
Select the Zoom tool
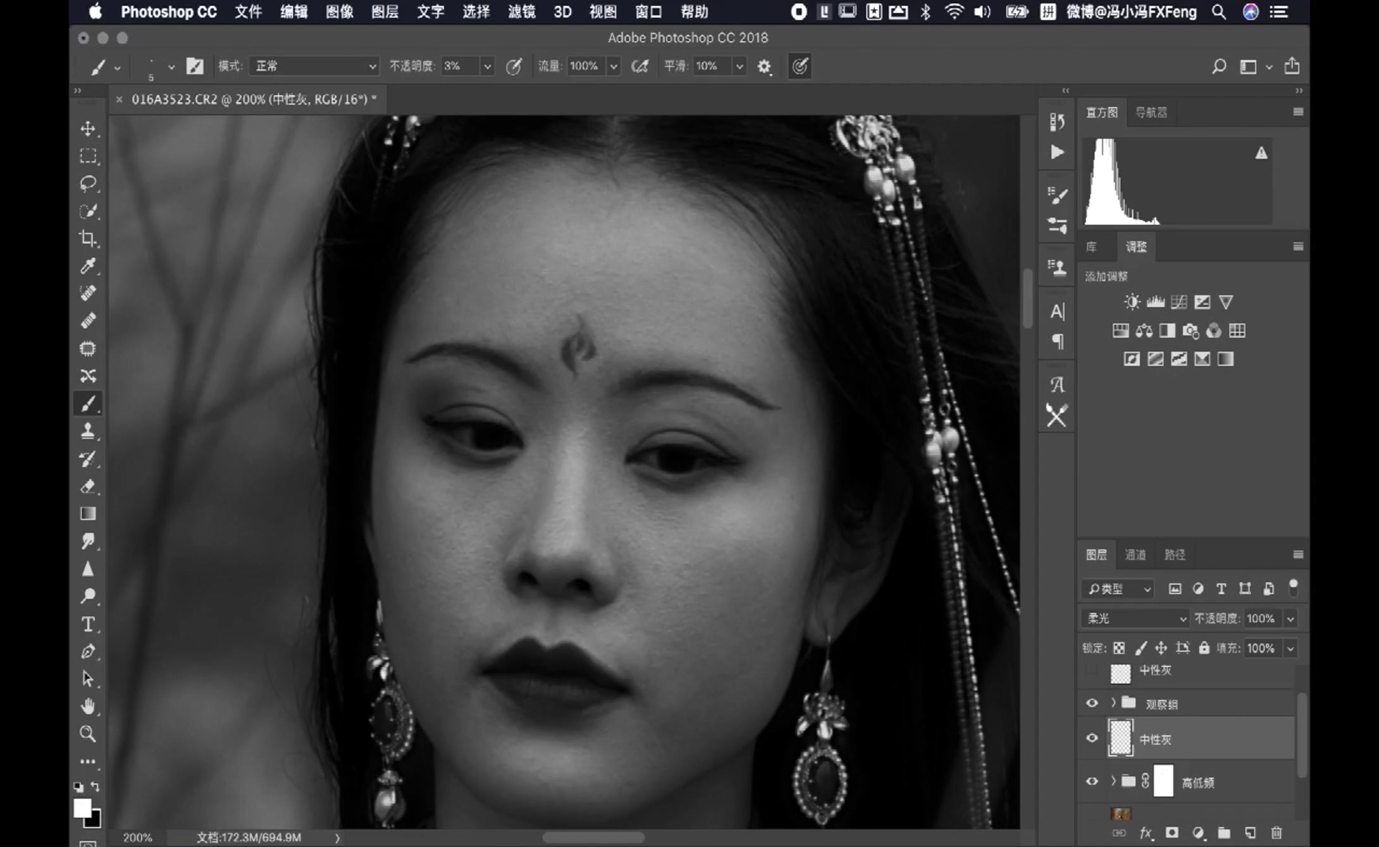89,733
